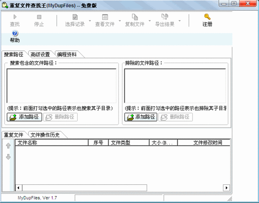The width and height of the screenshot is (259, 203).
Task: Sort by 序号 column header
Action: pyautogui.click(x=98, y=143)
